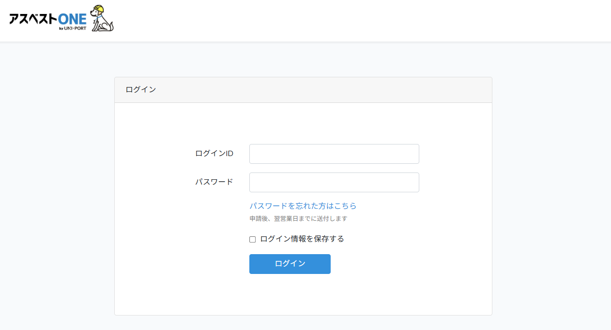Focus the ログインID input field
Screen dimensions: 611x330
click(334, 154)
